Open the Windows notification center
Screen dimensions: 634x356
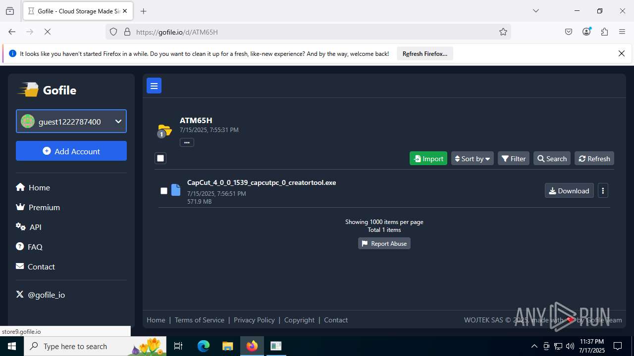[618, 346]
